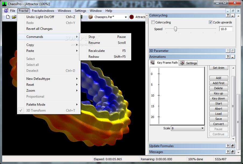
Task: Expand the Zoom submenu
Action: pyautogui.click(x=49, y=91)
